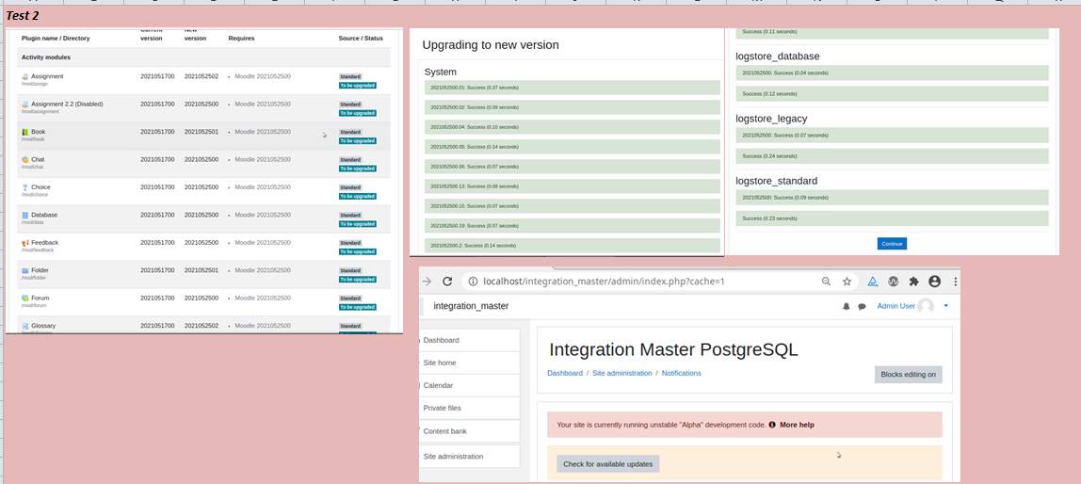Open the messaging speech bubble icon
The width and height of the screenshot is (1081, 484).
(862, 306)
